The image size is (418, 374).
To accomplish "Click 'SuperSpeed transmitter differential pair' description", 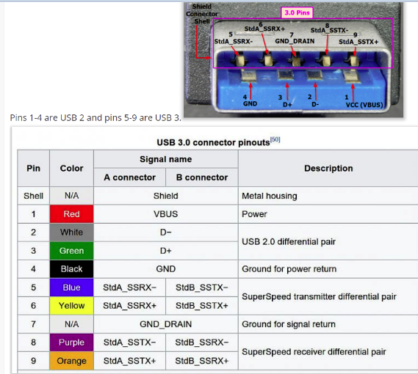I will pos(328,296).
